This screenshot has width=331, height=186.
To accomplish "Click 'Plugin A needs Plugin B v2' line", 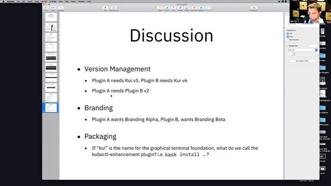I will click(x=121, y=91).
